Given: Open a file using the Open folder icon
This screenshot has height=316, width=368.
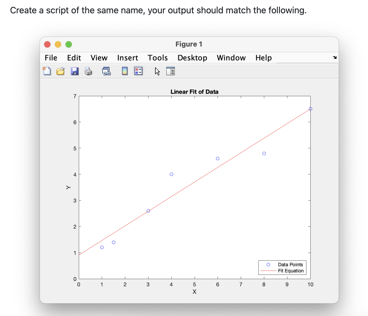Looking at the screenshot, I should [60, 71].
